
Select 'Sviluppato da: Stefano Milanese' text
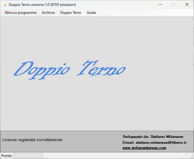point(153,137)
